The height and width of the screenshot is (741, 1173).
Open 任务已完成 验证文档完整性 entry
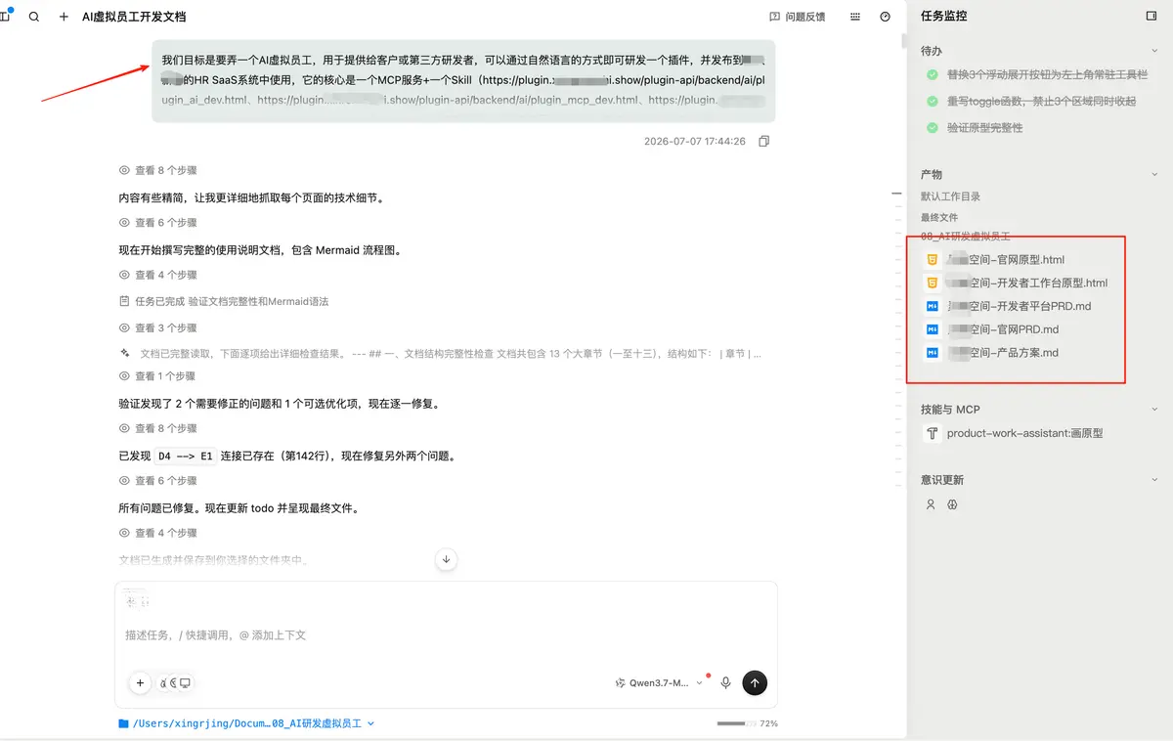click(x=224, y=301)
